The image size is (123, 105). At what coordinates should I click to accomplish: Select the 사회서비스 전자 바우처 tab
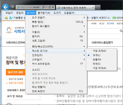click(x=76, y=8)
